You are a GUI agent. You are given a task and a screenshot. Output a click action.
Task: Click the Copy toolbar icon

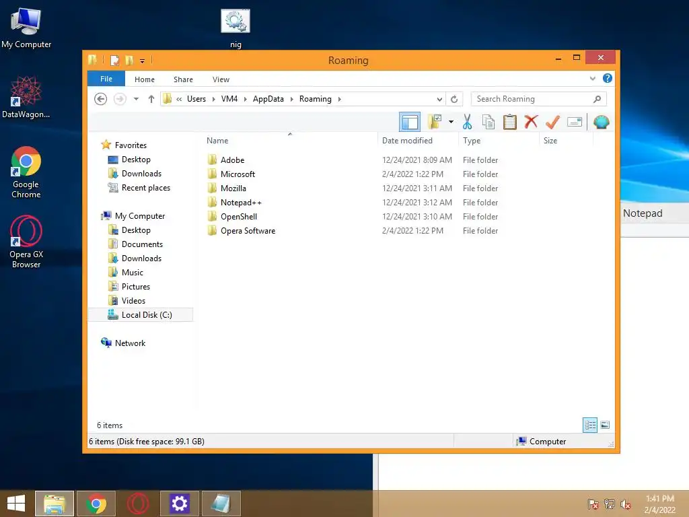488,122
